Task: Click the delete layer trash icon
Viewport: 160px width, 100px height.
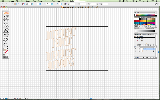Action: [154, 57]
